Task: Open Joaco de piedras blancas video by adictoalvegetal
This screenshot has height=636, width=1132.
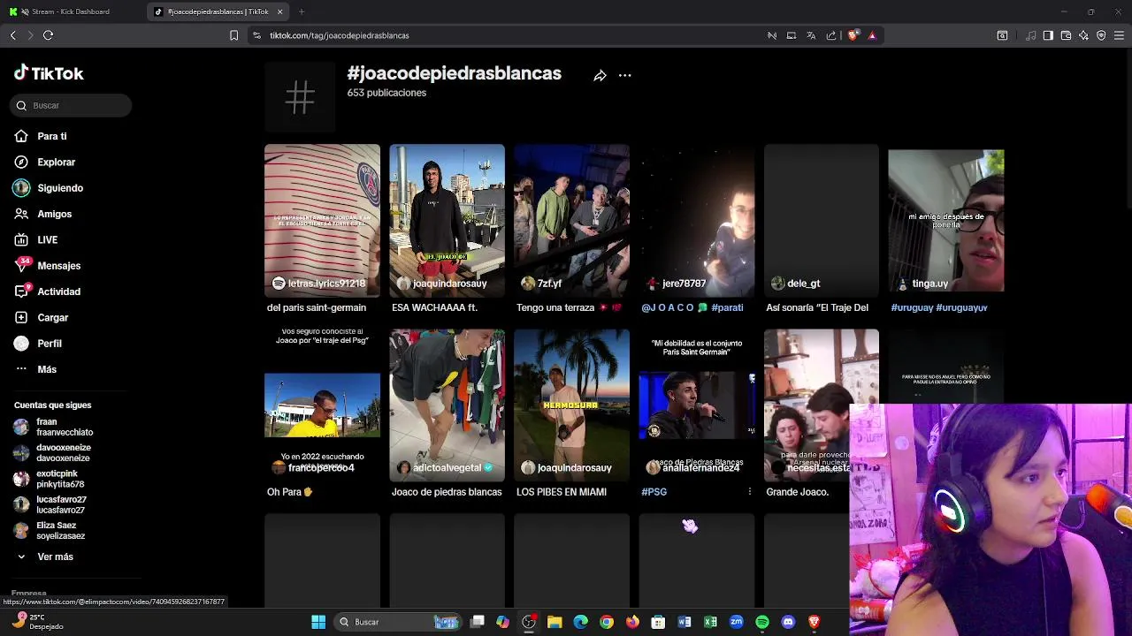Action: 447,405
